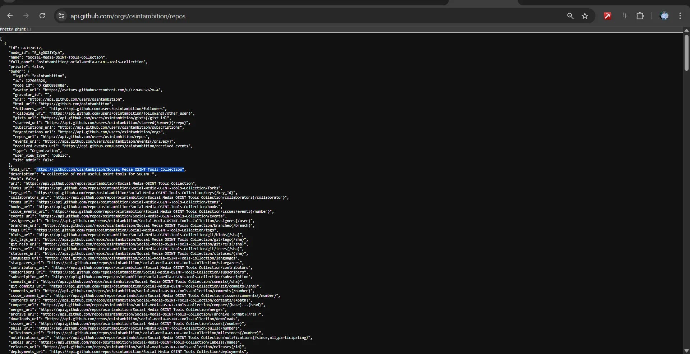The height and width of the screenshot is (354, 690).
Task: Click the "site_admin": false line
Action: [x=33, y=160]
